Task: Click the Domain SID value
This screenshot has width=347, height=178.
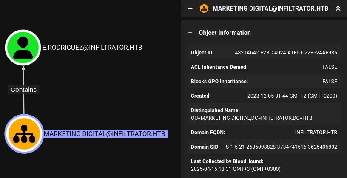Action: 281,147
